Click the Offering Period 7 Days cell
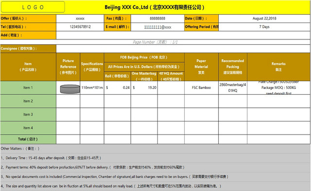Screen dimensions: 311x191 tap(264, 27)
